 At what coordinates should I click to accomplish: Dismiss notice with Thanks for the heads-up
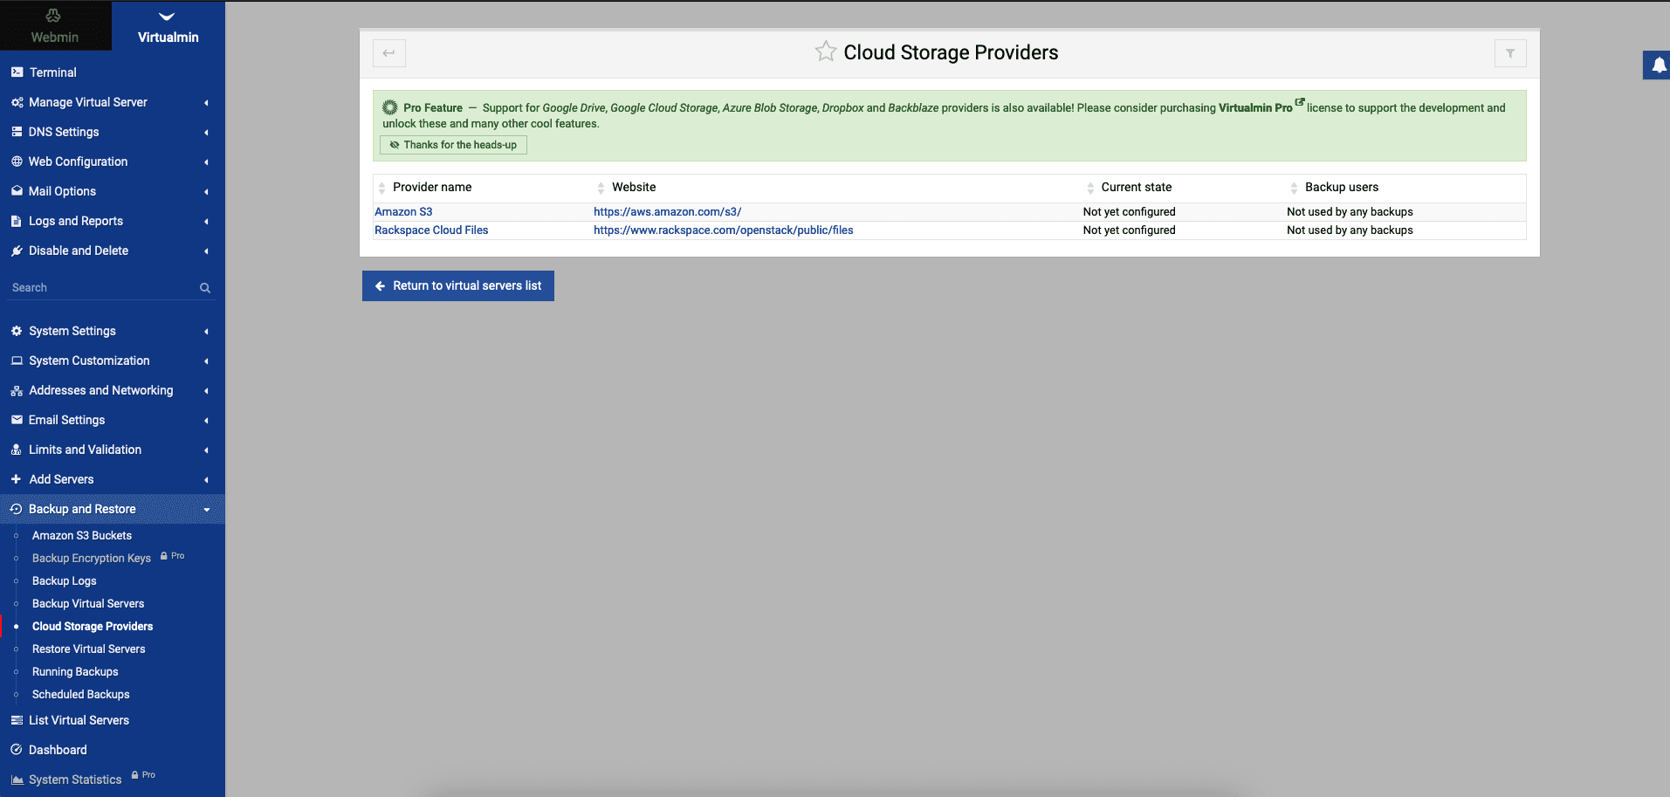tap(453, 145)
